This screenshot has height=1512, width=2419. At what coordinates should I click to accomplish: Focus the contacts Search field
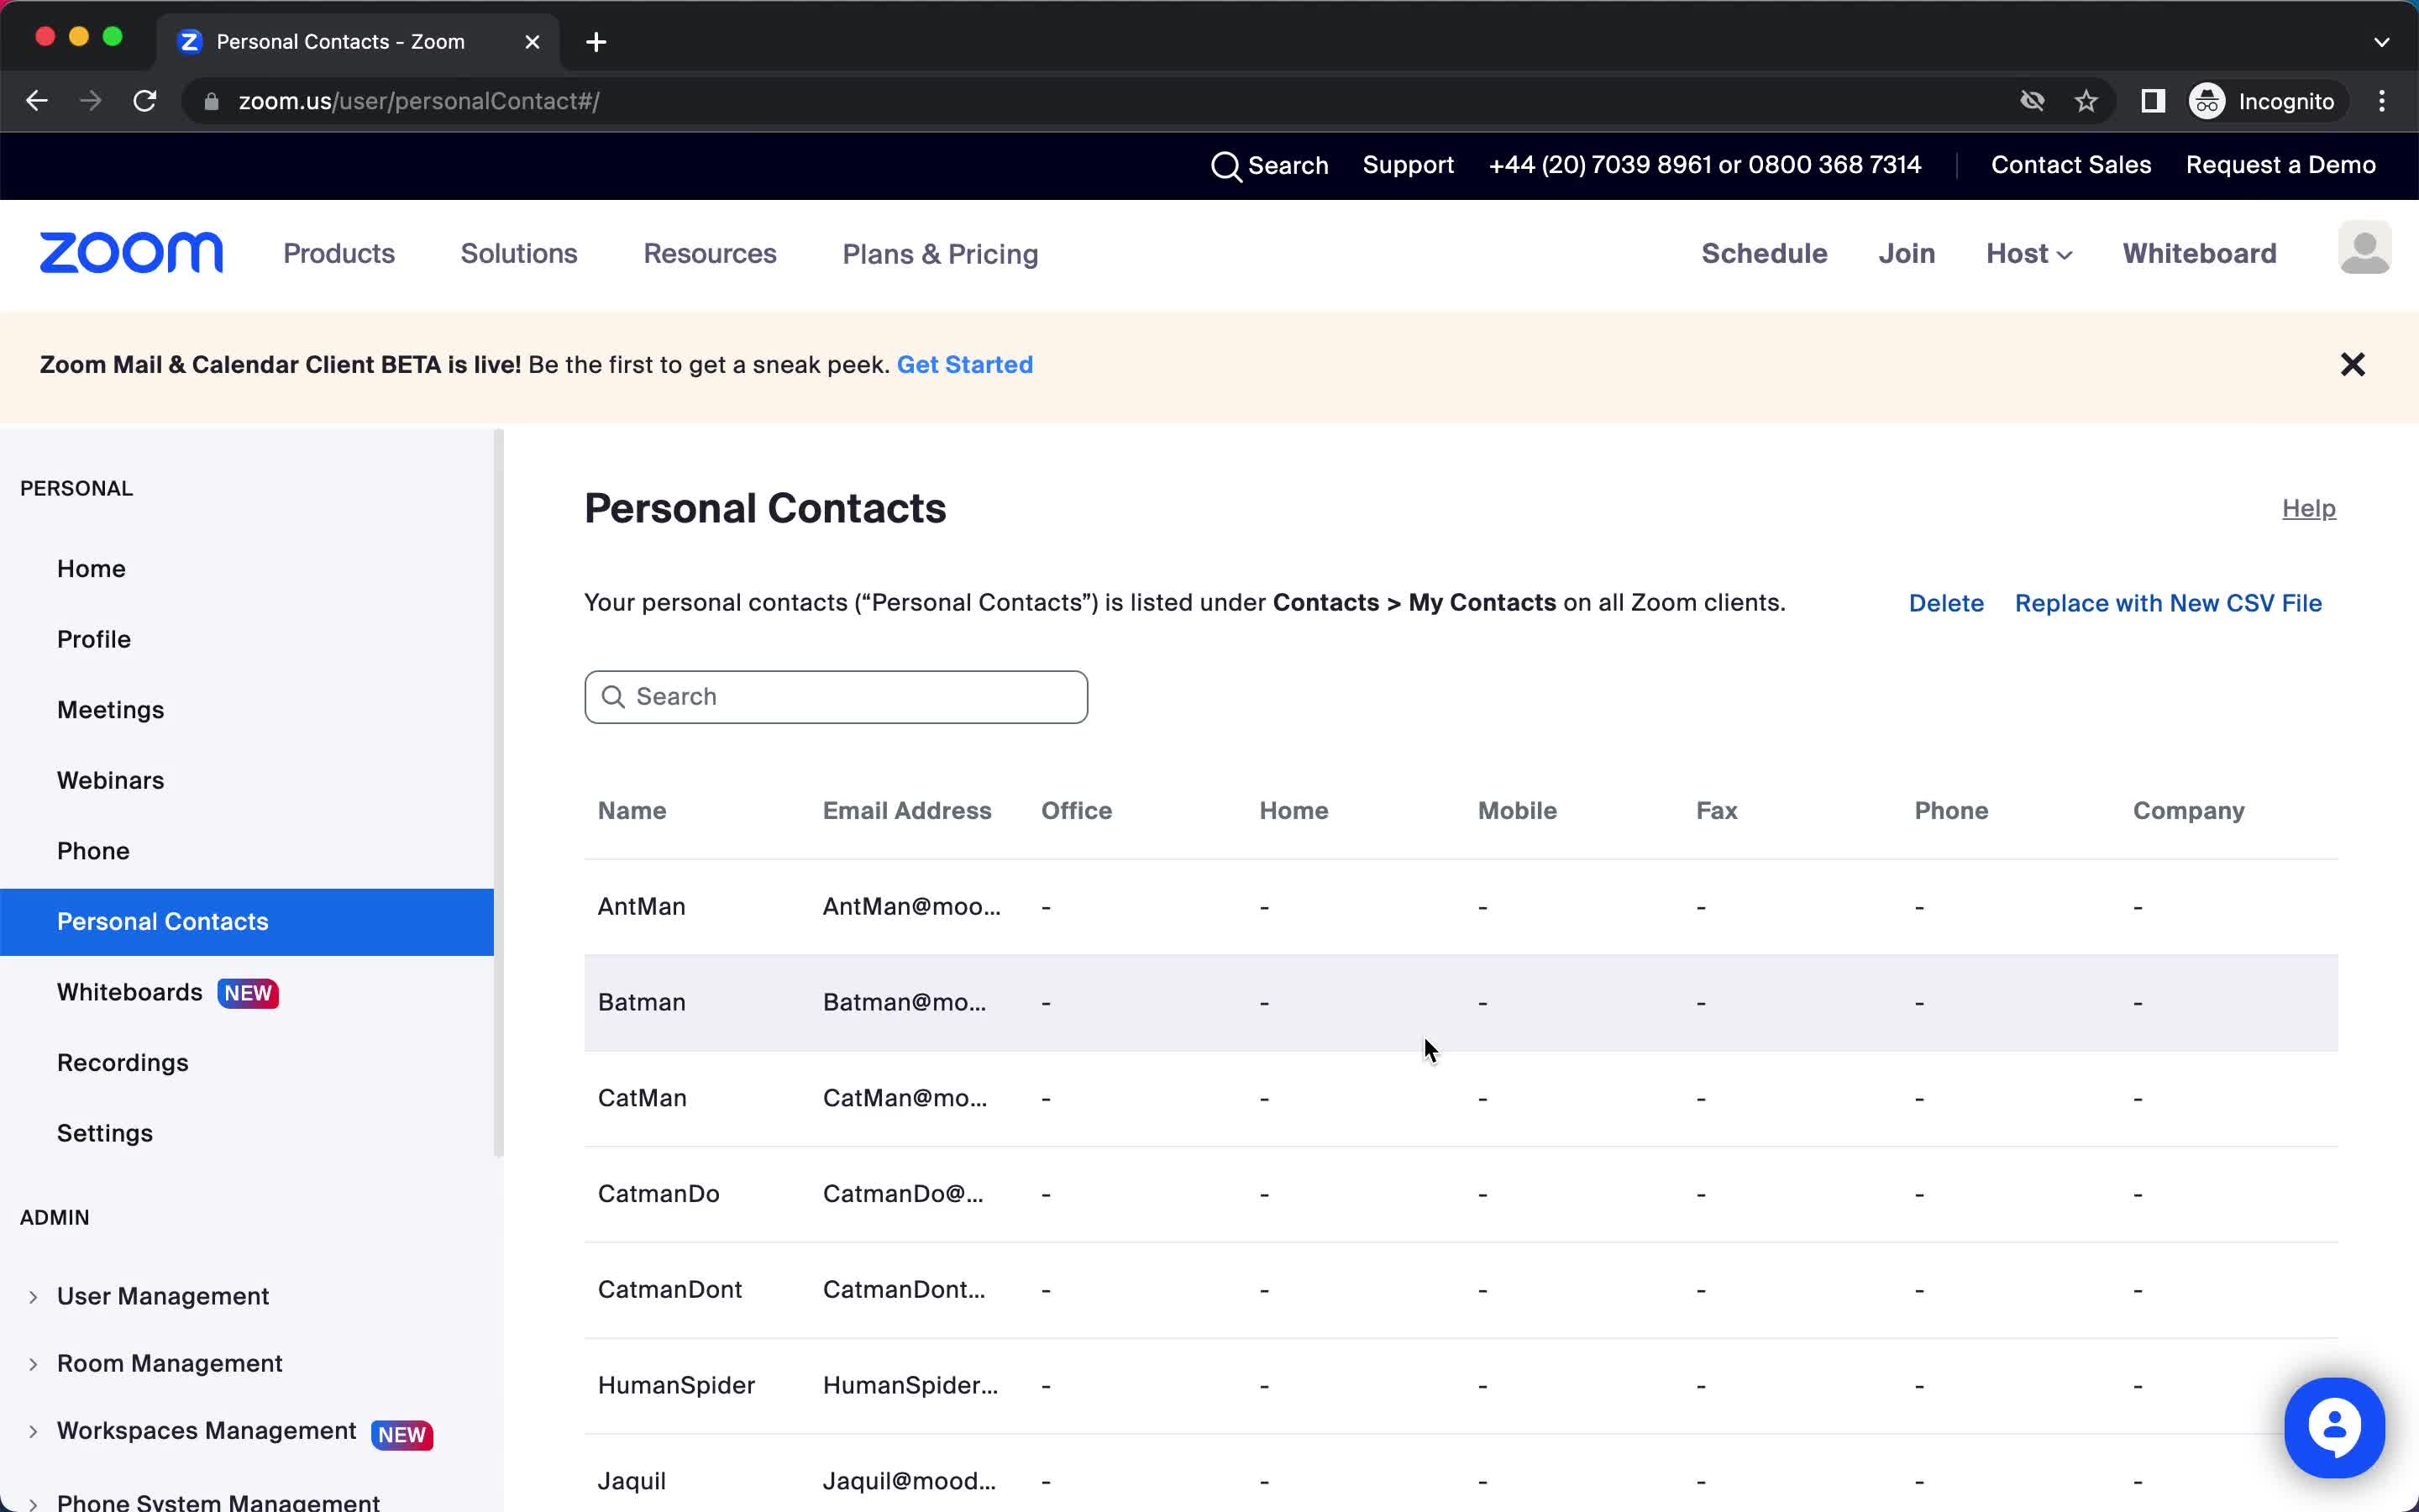point(836,697)
